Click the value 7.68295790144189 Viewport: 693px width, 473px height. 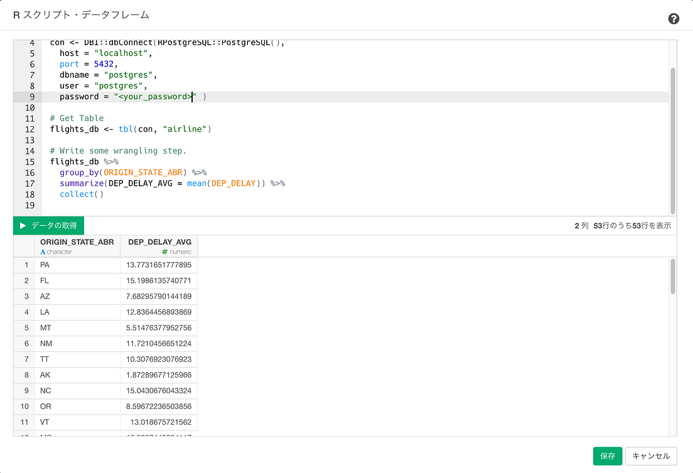coord(159,296)
